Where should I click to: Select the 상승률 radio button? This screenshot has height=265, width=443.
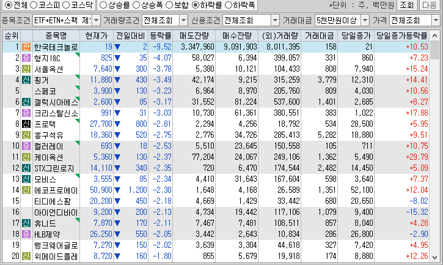tap(103, 5)
